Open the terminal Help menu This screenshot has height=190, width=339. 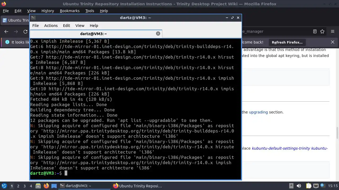(x=94, y=26)
